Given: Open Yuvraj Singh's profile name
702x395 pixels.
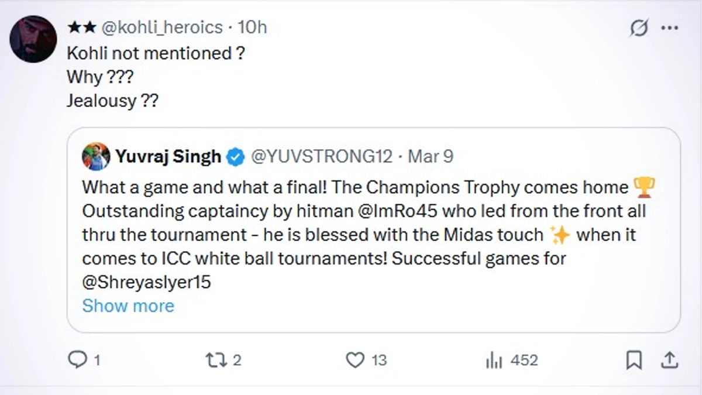Looking at the screenshot, I should coord(168,156).
